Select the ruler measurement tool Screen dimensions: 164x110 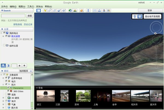coord(88,11)
